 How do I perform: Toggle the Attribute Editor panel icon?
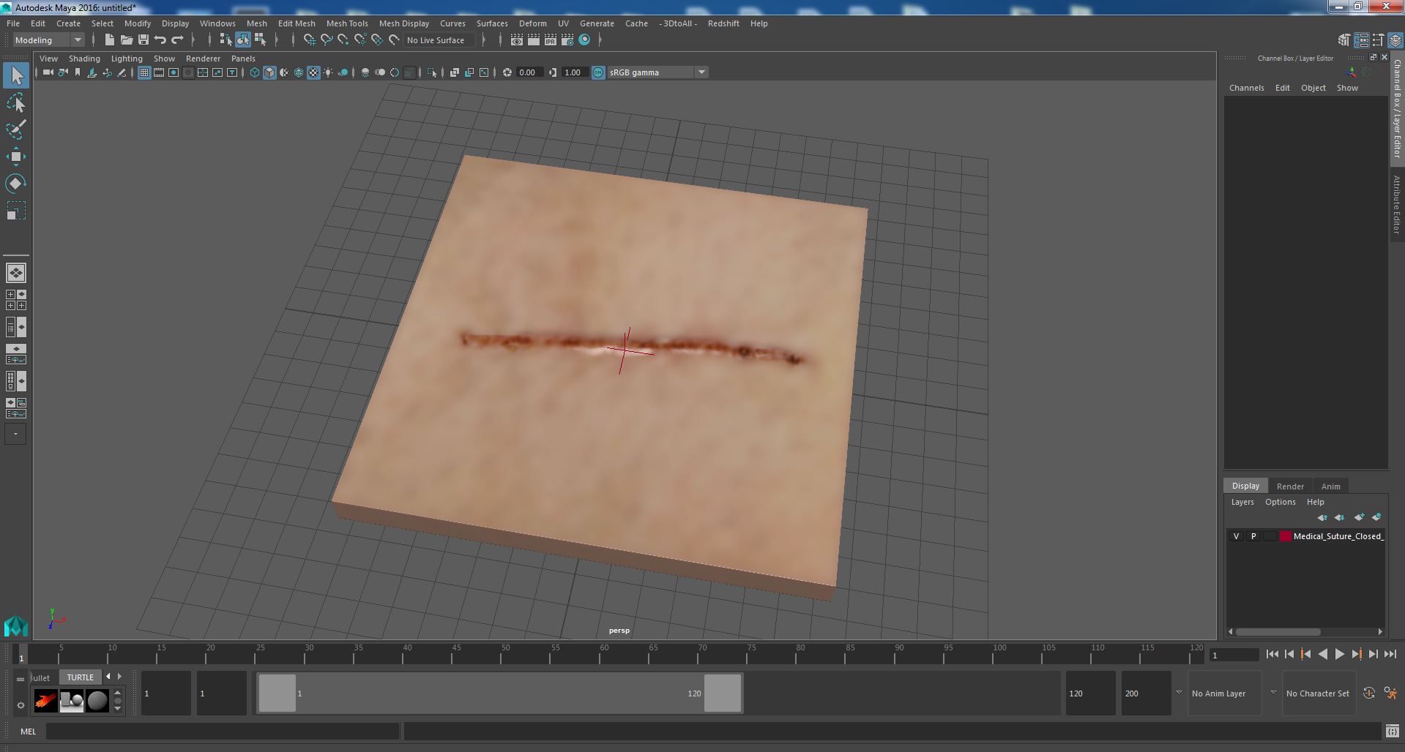pyautogui.click(x=1362, y=40)
